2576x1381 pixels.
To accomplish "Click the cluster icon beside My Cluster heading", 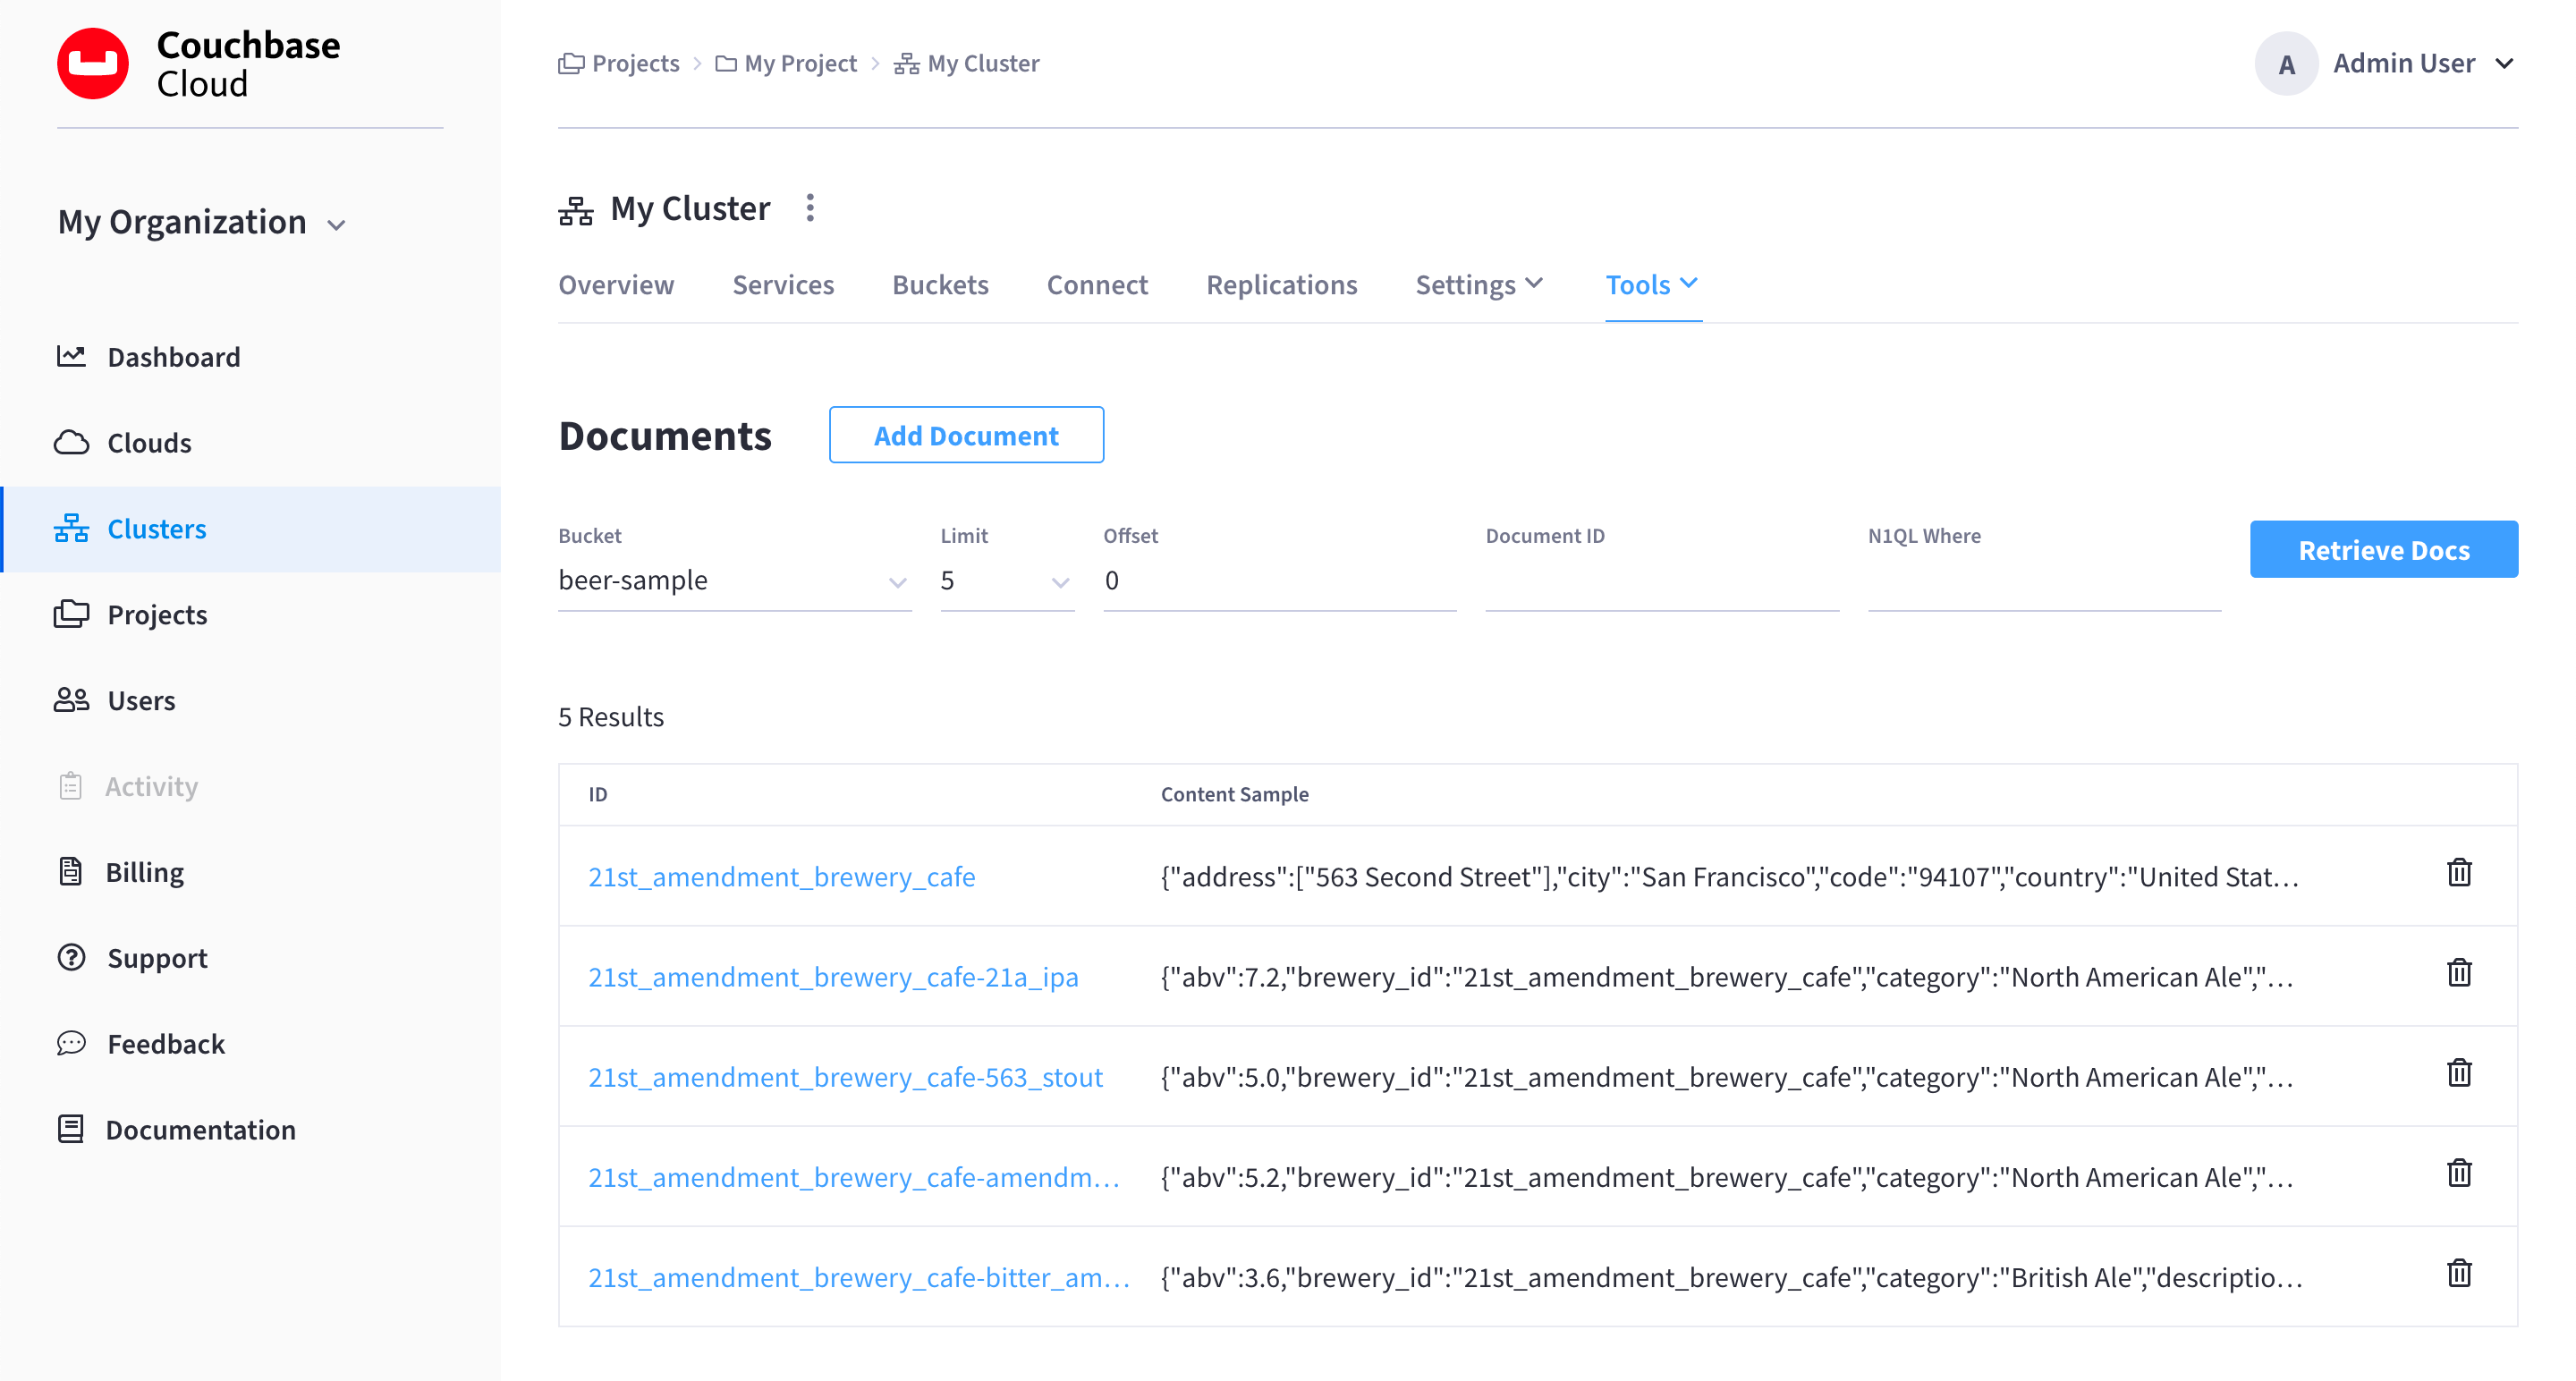I will click(576, 211).
